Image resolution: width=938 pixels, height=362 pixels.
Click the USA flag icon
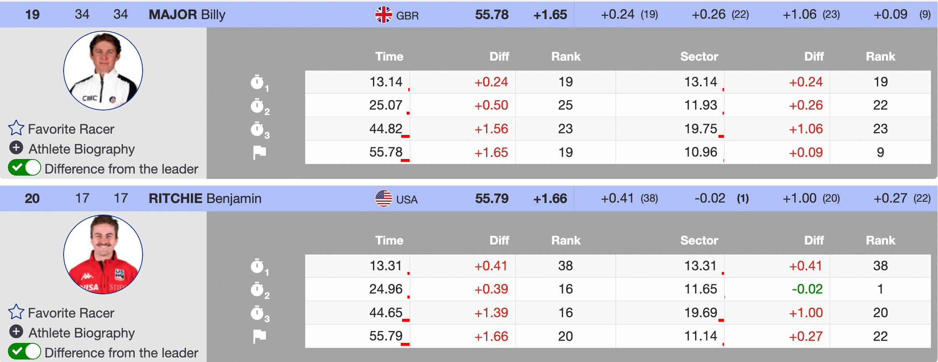pyautogui.click(x=383, y=198)
